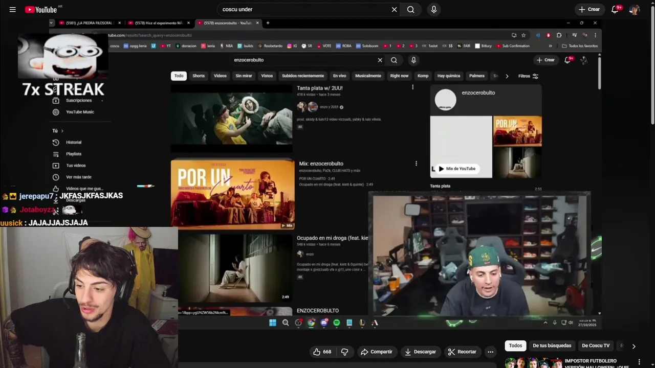In the video, open Historial in sidebar

coord(68,142)
